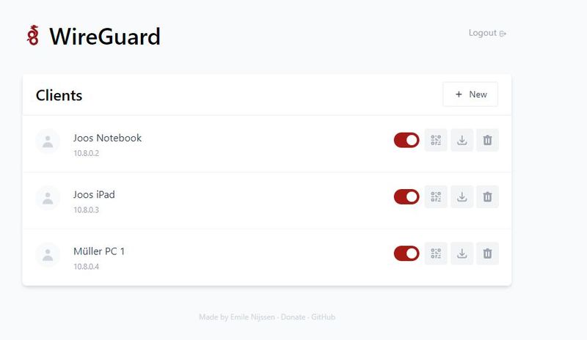
Task: Open the GitHub link in footer
Action: [324, 317]
